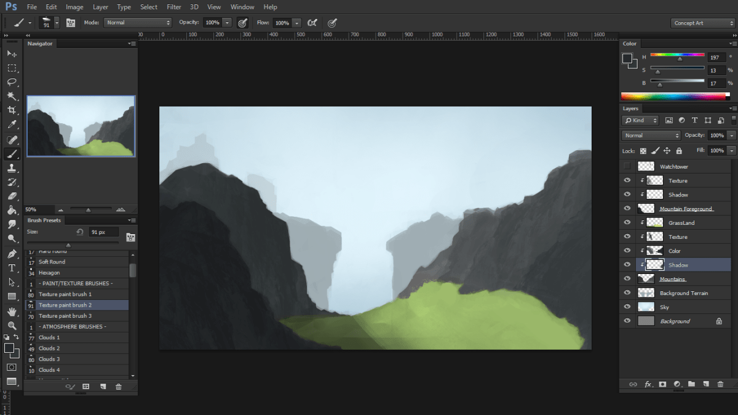
Task: Open the Filter menu
Action: 174,7
